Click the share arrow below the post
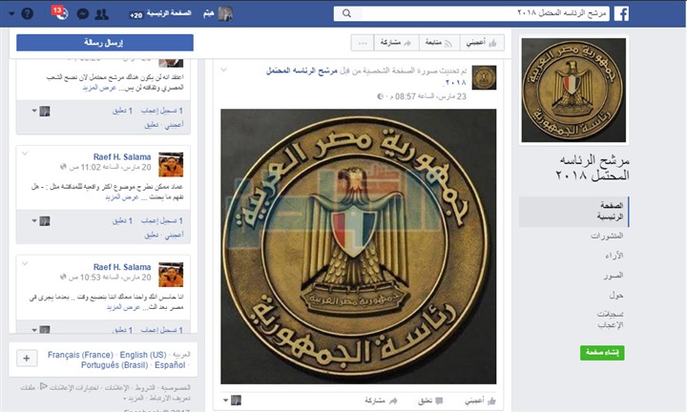 [x=381, y=401]
